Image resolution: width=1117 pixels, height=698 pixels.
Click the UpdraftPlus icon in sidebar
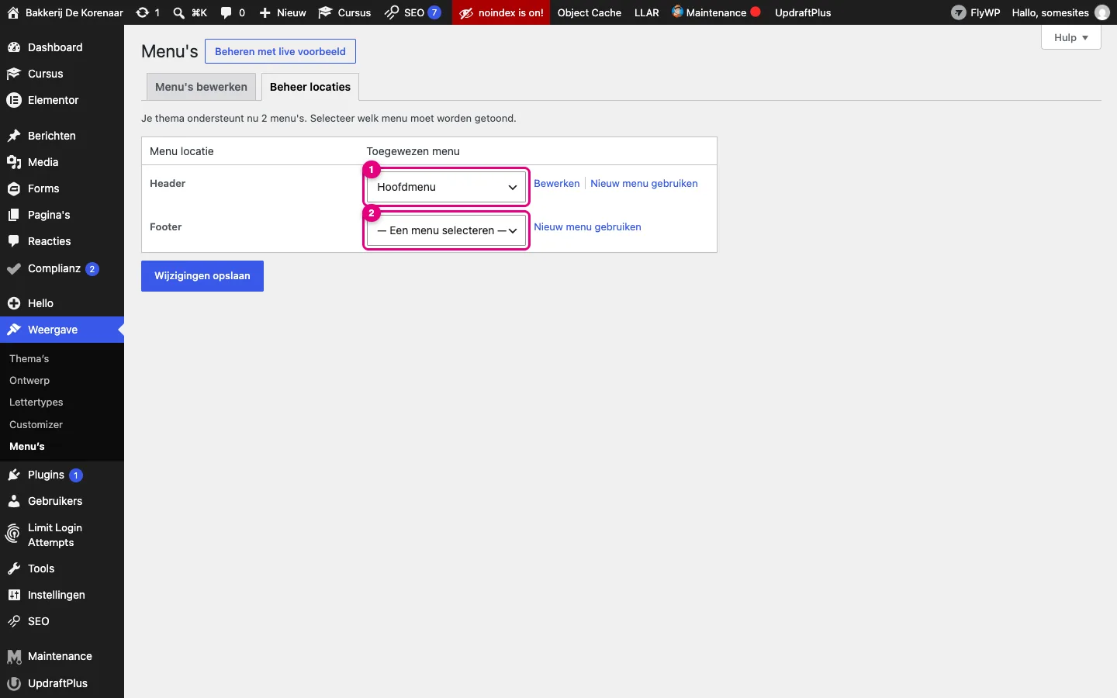click(14, 683)
